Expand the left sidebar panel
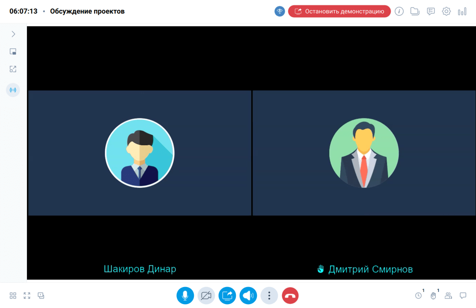Viewport: 476px width, 308px height. pos(13,34)
